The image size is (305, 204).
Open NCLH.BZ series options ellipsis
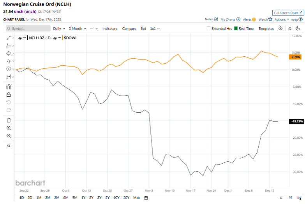coord(25,37)
